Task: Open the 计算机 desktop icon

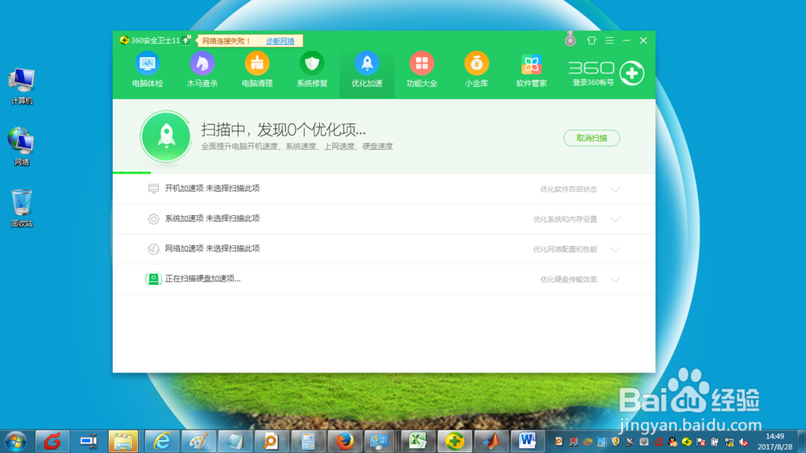Action: (21, 86)
